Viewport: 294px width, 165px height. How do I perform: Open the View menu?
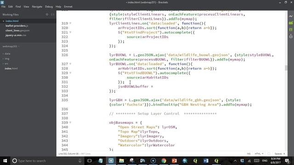pos(26,6)
